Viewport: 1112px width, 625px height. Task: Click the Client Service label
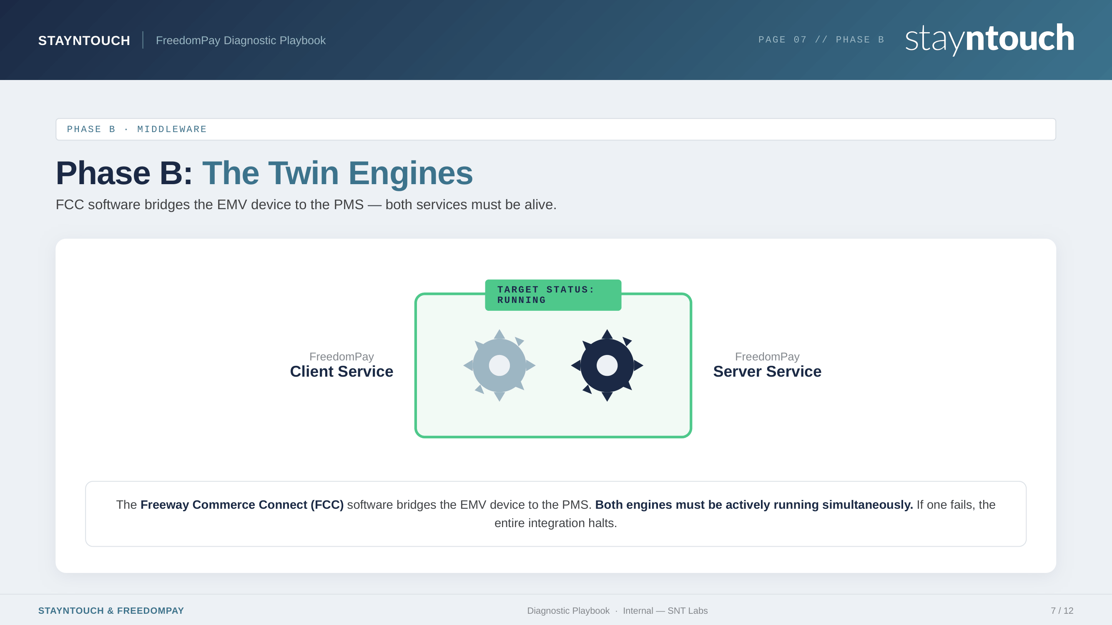(x=341, y=371)
